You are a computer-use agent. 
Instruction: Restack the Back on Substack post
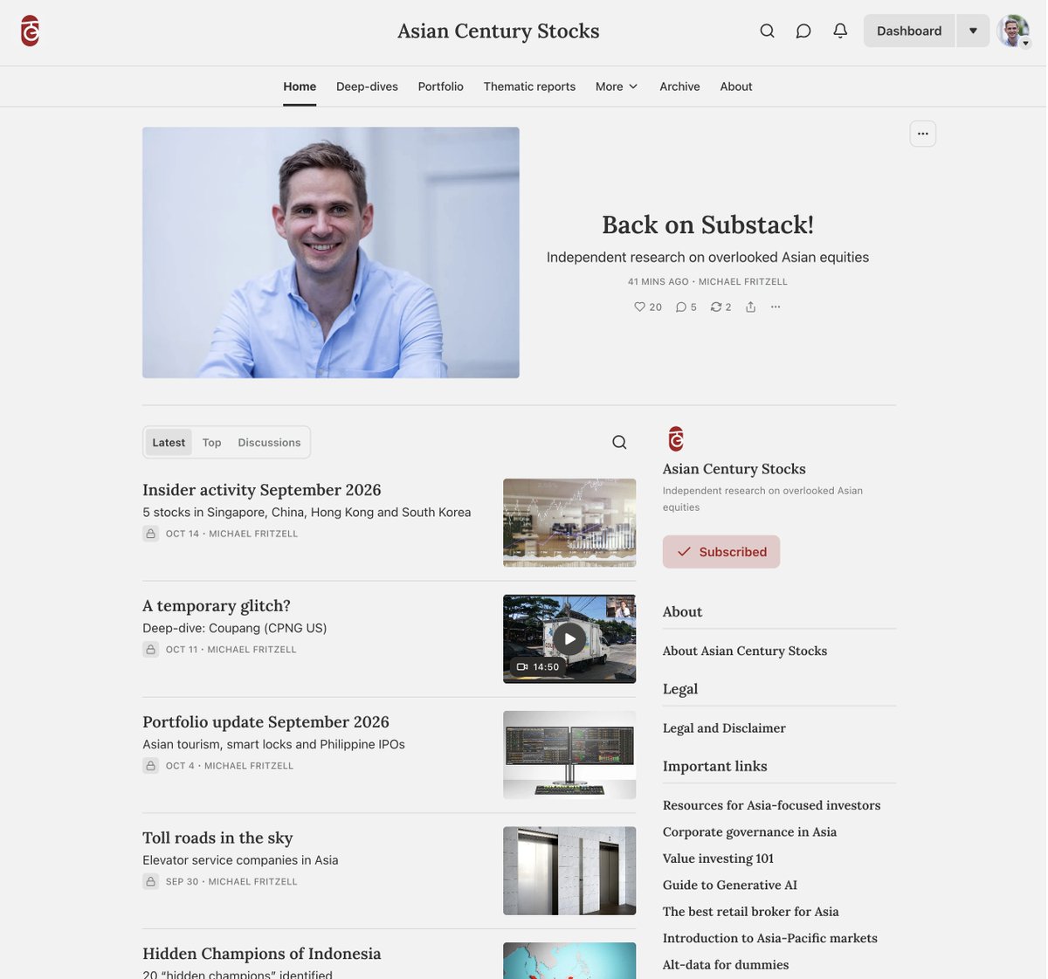(721, 307)
